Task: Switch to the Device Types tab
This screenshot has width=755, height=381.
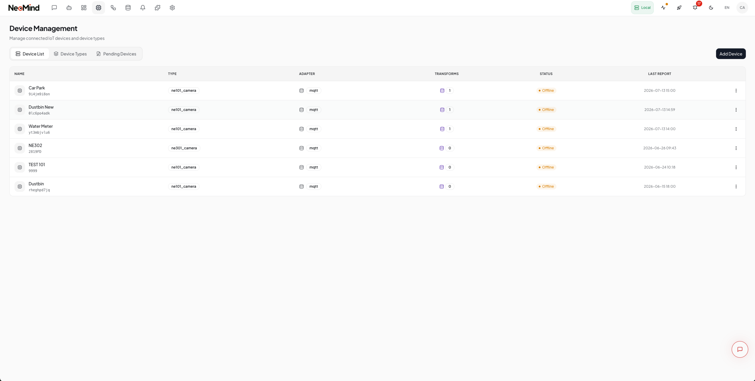Action: pos(70,54)
